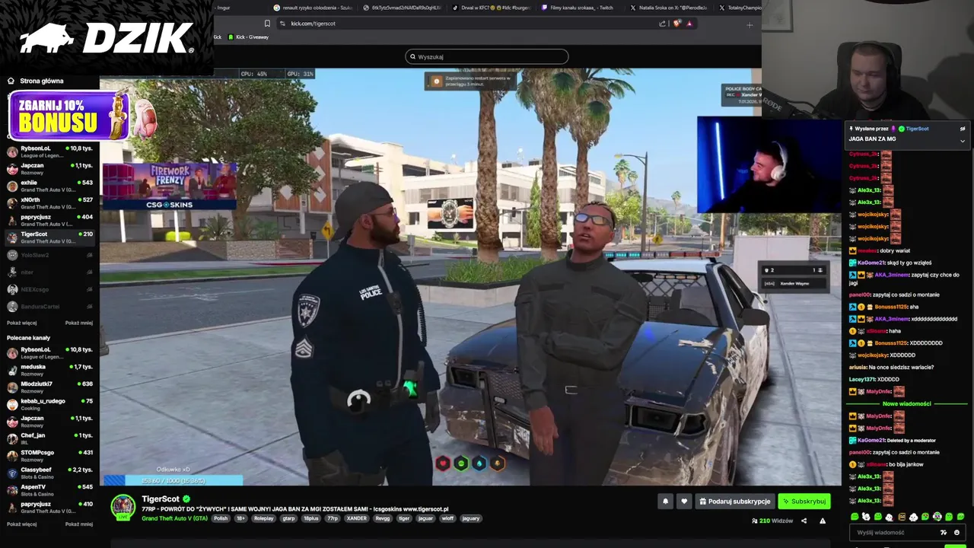This screenshot has height=548, width=974.
Task: Open site settings icon in the address bar
Action: click(x=282, y=24)
